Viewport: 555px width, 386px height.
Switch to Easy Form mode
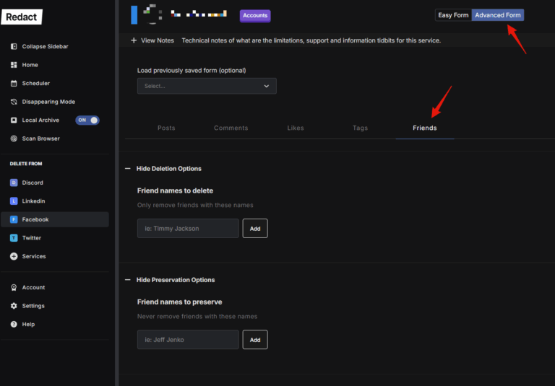pos(453,15)
